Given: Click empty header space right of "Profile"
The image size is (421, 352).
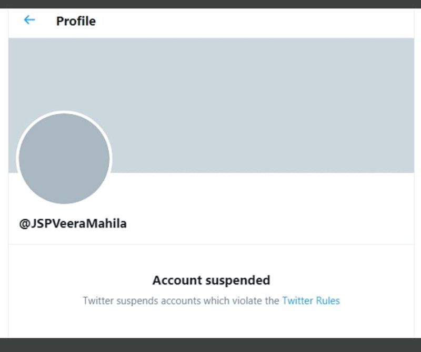Looking at the screenshot, I should 253,21.
